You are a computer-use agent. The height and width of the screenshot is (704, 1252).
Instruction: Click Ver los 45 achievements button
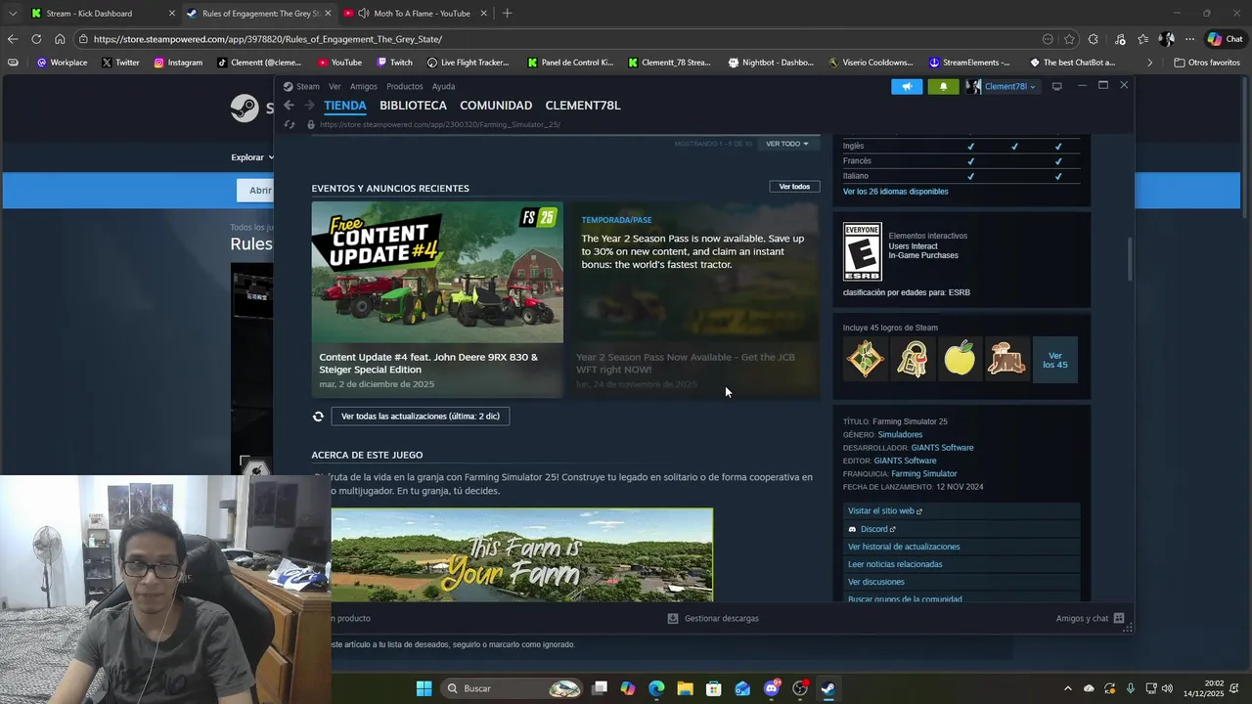point(1055,360)
